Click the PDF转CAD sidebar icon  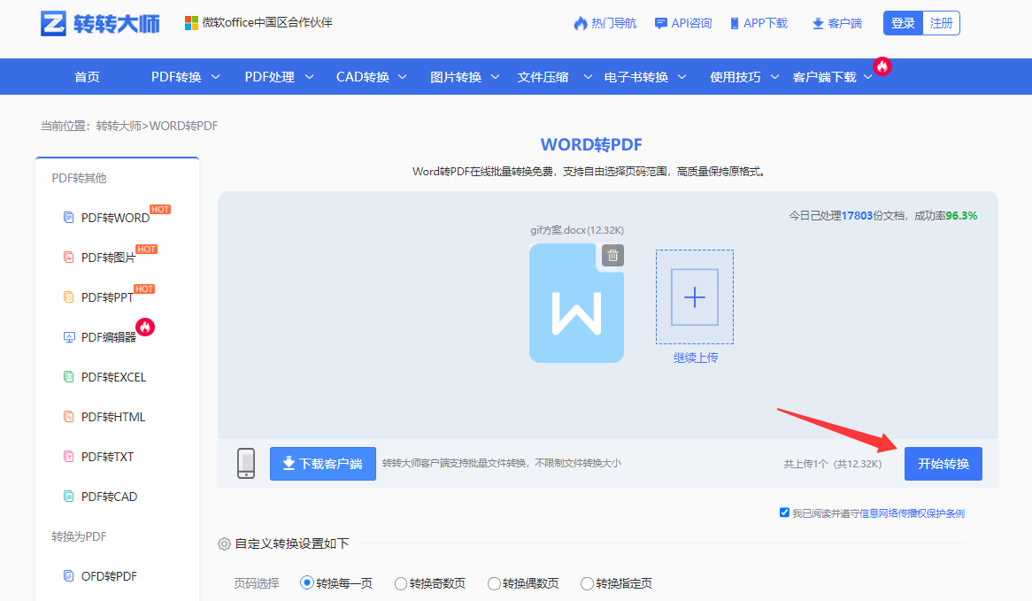[x=68, y=497]
